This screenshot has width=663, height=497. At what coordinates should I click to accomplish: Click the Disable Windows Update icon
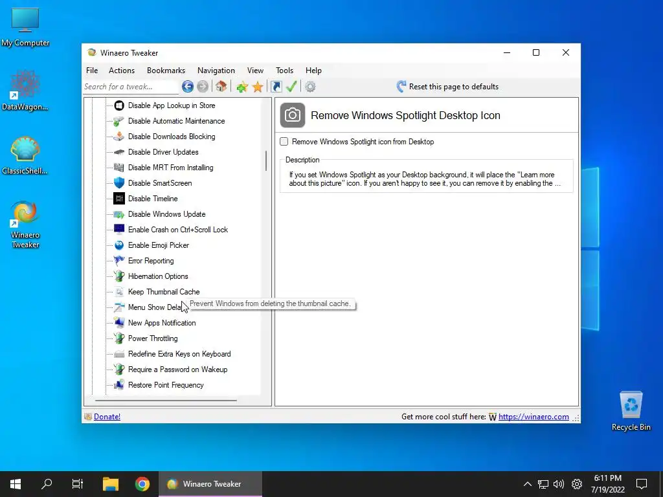coord(119,214)
